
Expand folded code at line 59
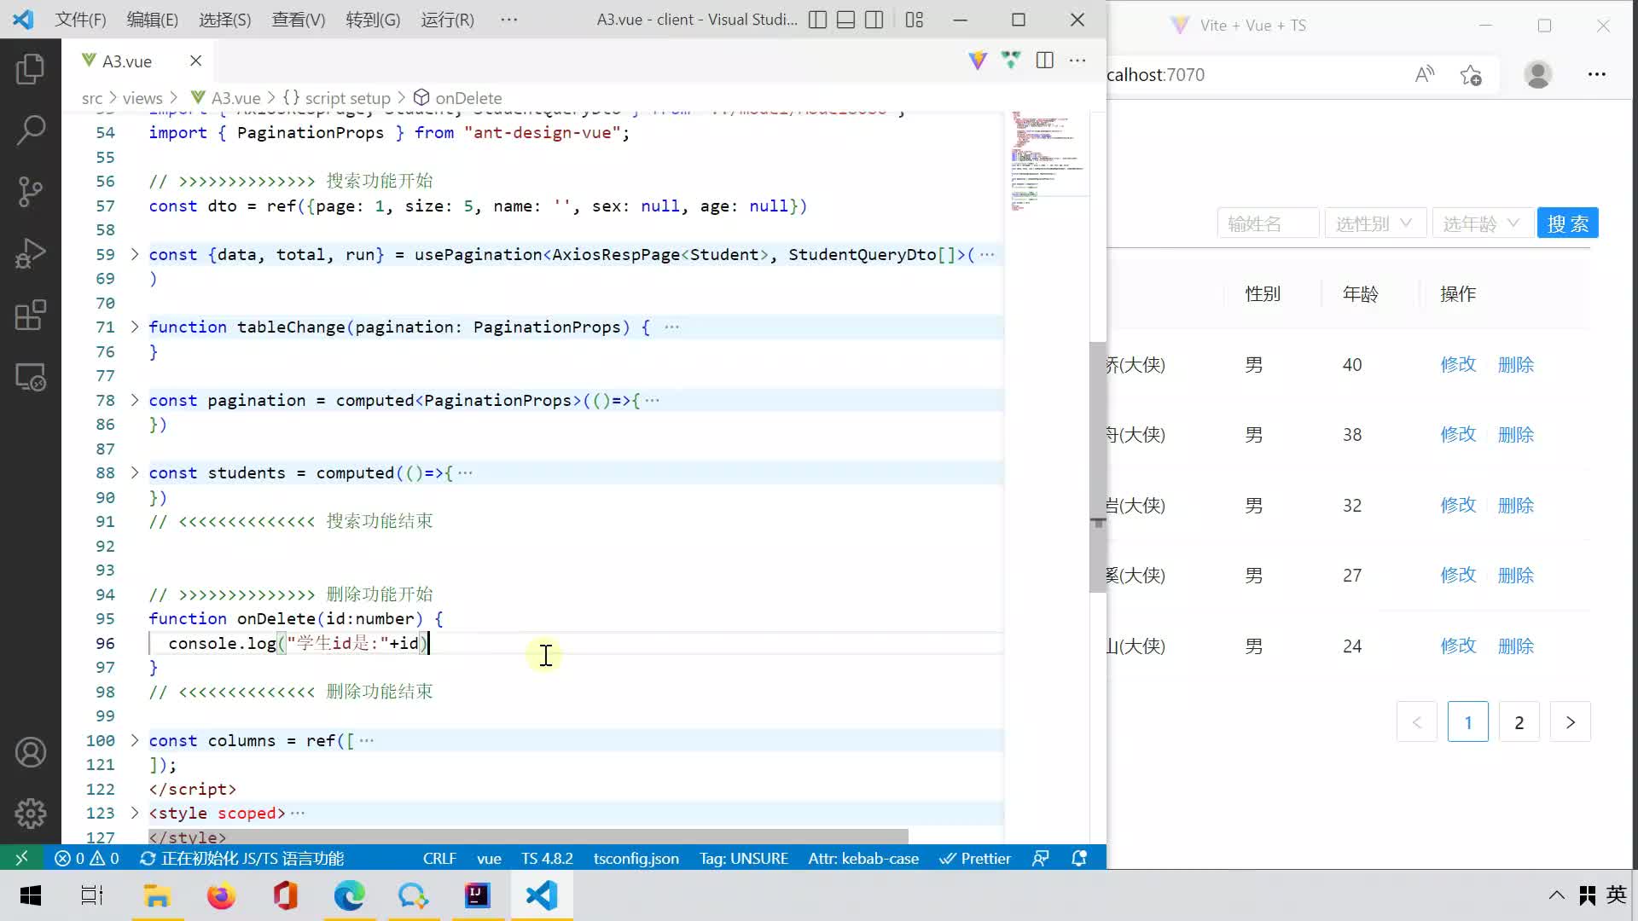pyautogui.click(x=134, y=254)
